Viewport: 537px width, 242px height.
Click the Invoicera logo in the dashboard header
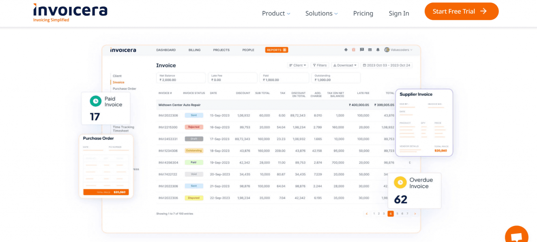[x=123, y=50]
